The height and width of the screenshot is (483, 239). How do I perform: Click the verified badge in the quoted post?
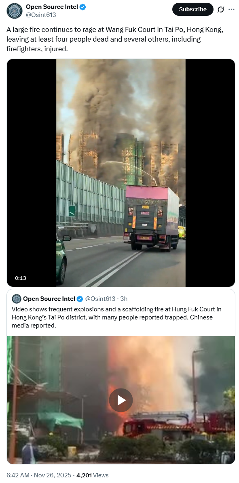[x=80, y=299]
